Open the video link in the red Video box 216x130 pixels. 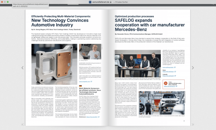pos(169,86)
